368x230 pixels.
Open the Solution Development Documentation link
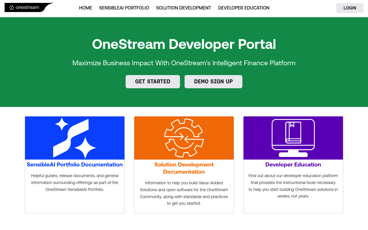pos(184,168)
